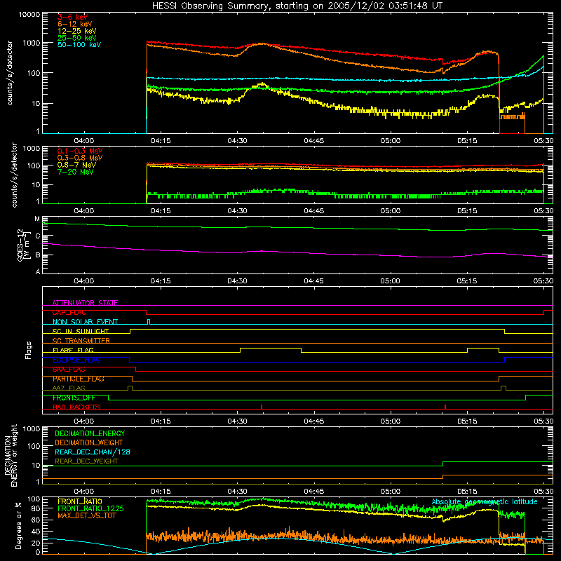This screenshot has width=561, height=561.
Task: Click the 0.3-0.8 MeV legend label
Action: pyautogui.click(x=80, y=158)
